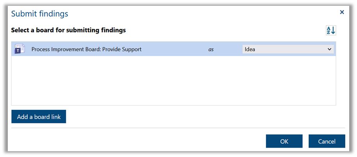Click the separator line above OK button

(x=178, y=128)
